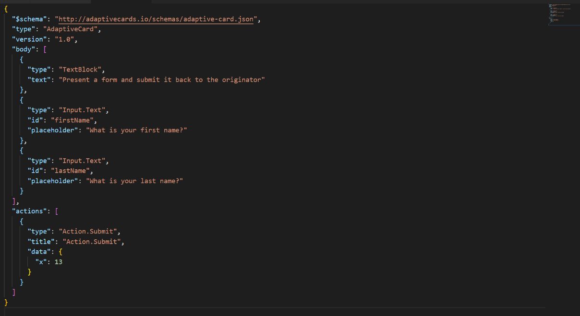Place cursor on the "body" array key
Viewport: 580px width, 316px height.
point(23,49)
